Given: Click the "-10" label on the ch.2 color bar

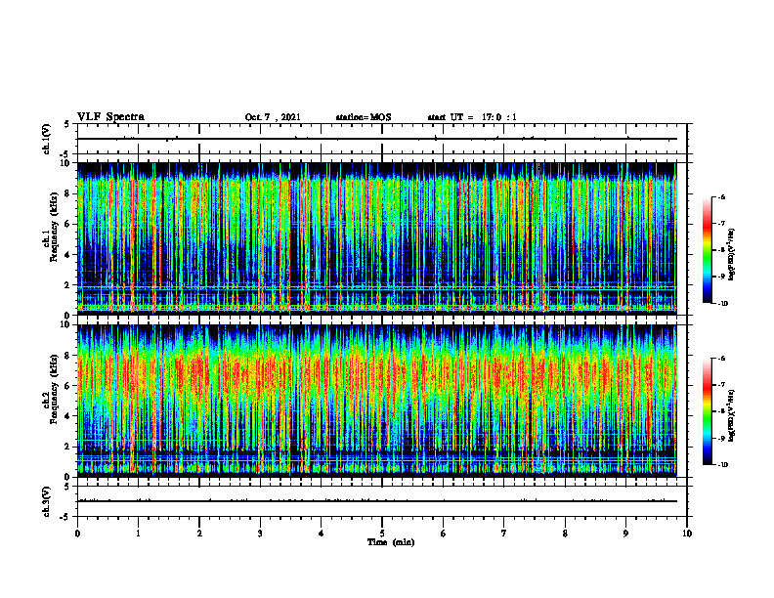Looking at the screenshot, I should (722, 465).
